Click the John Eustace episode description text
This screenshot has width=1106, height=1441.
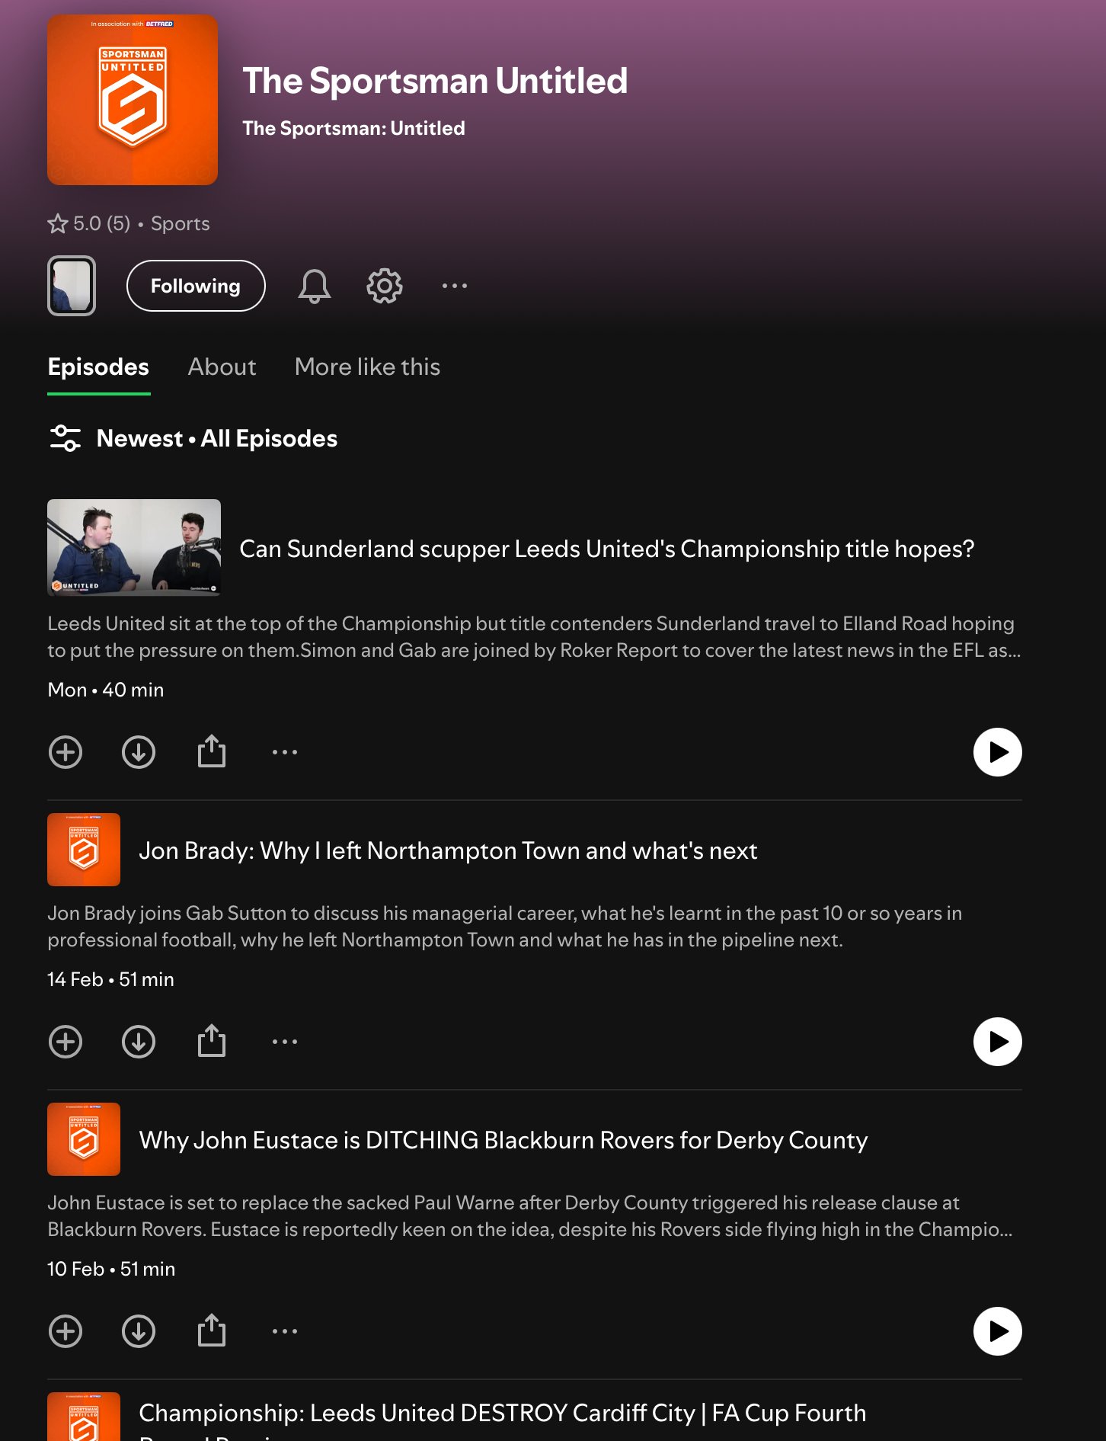(530, 1216)
